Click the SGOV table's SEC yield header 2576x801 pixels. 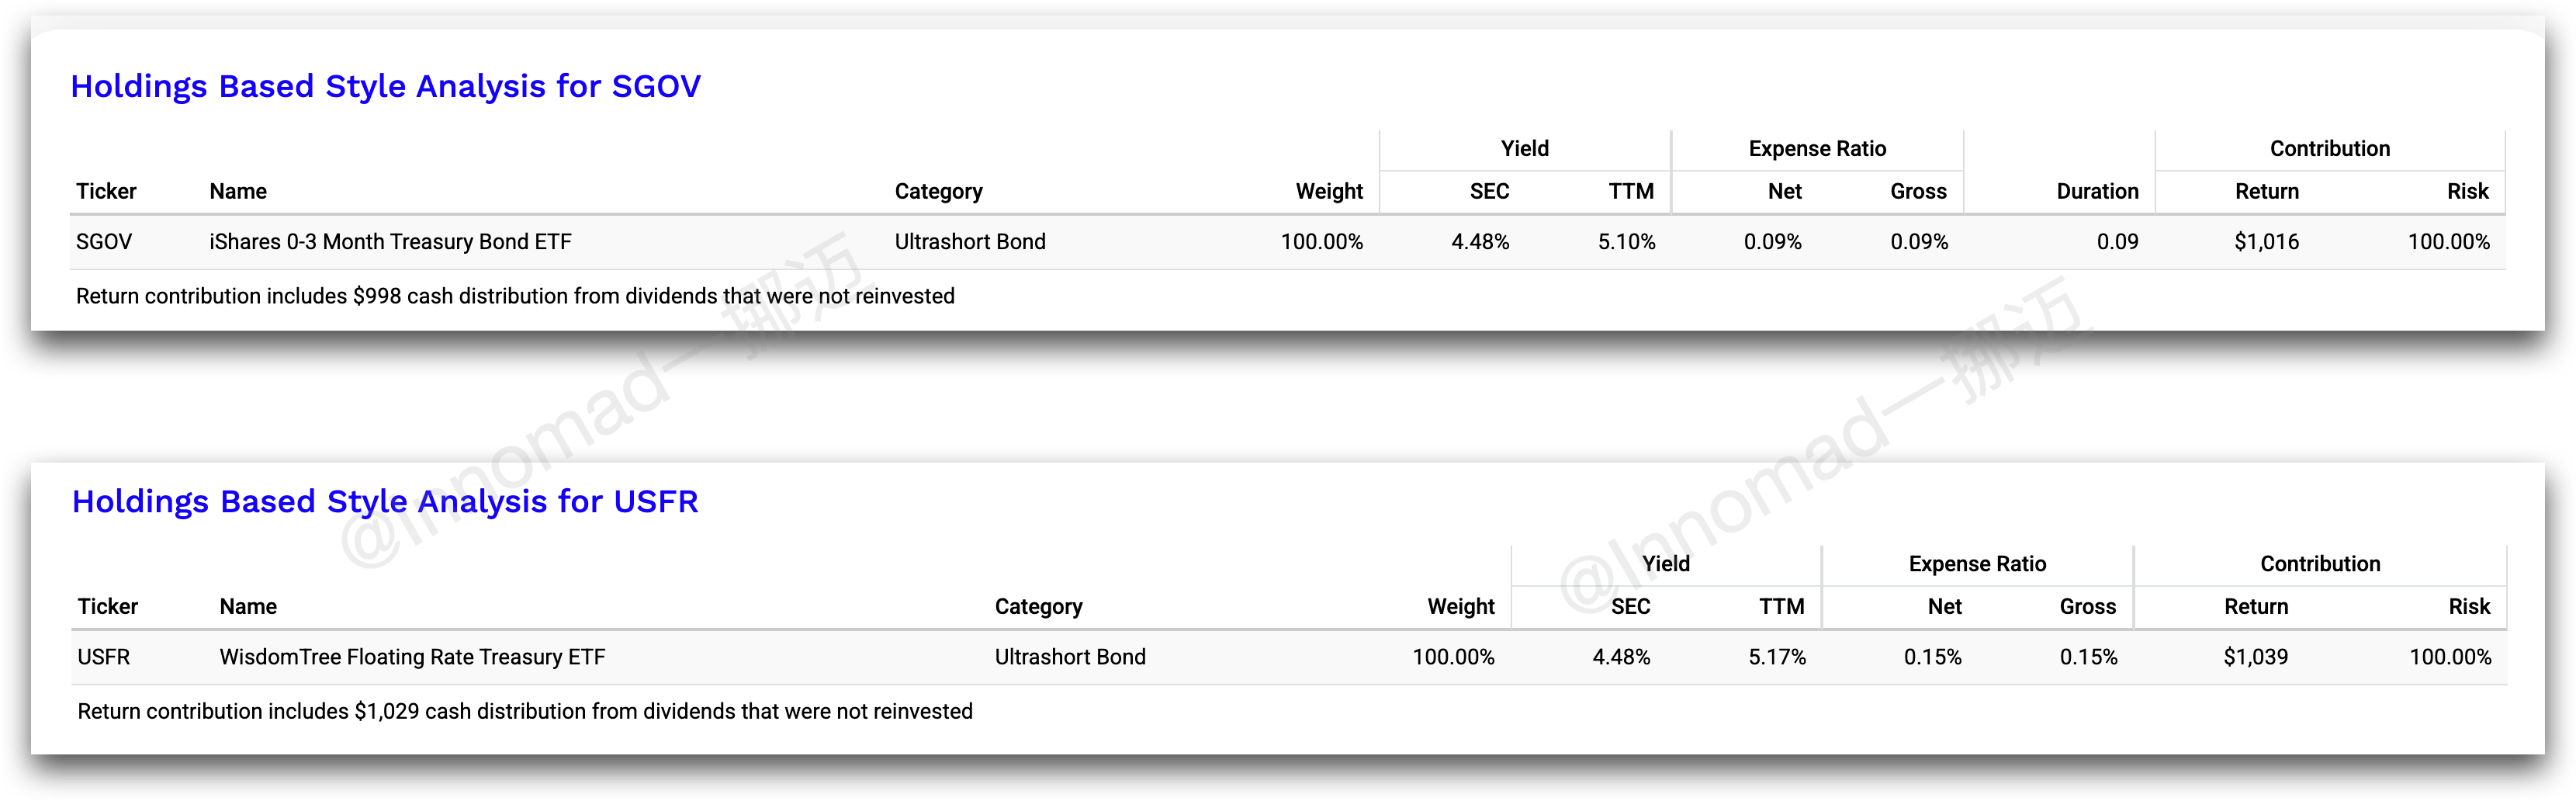pyautogui.click(x=1489, y=191)
